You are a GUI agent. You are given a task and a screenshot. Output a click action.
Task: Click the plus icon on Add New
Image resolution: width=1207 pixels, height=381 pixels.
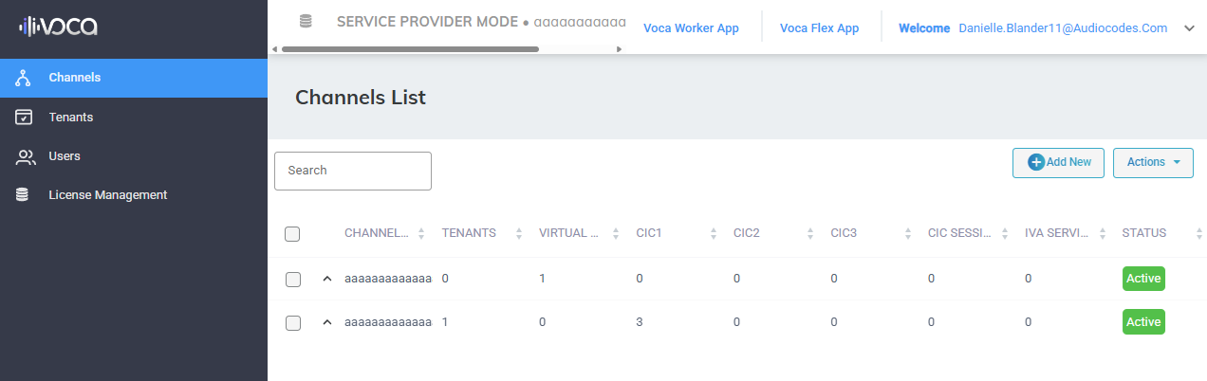click(1036, 162)
